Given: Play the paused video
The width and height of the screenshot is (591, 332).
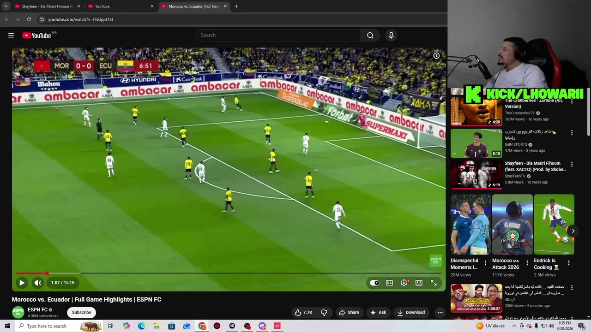Looking at the screenshot, I should coord(22,283).
